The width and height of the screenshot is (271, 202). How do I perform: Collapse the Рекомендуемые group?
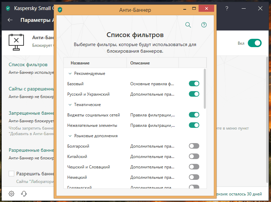[x=70, y=73]
